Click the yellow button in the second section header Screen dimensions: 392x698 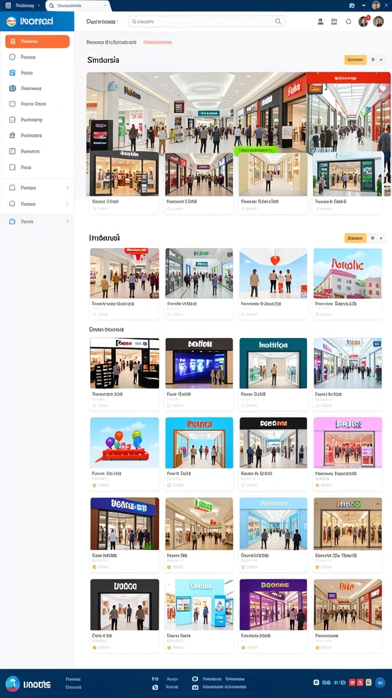click(355, 238)
